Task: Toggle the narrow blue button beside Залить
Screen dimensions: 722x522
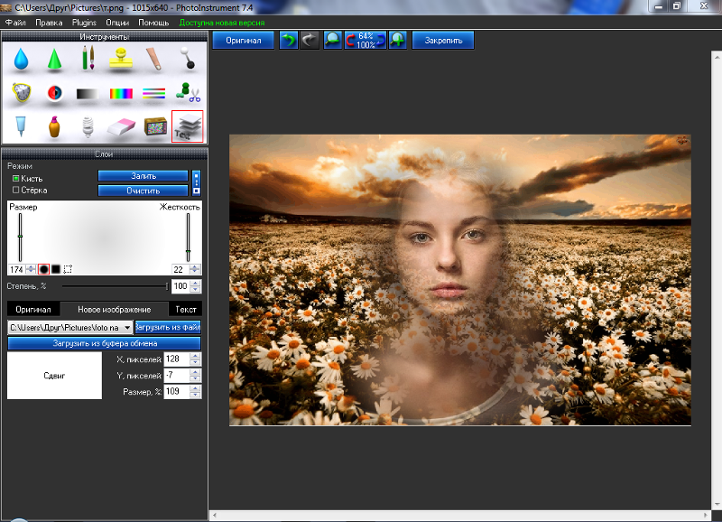Action: coord(196,183)
